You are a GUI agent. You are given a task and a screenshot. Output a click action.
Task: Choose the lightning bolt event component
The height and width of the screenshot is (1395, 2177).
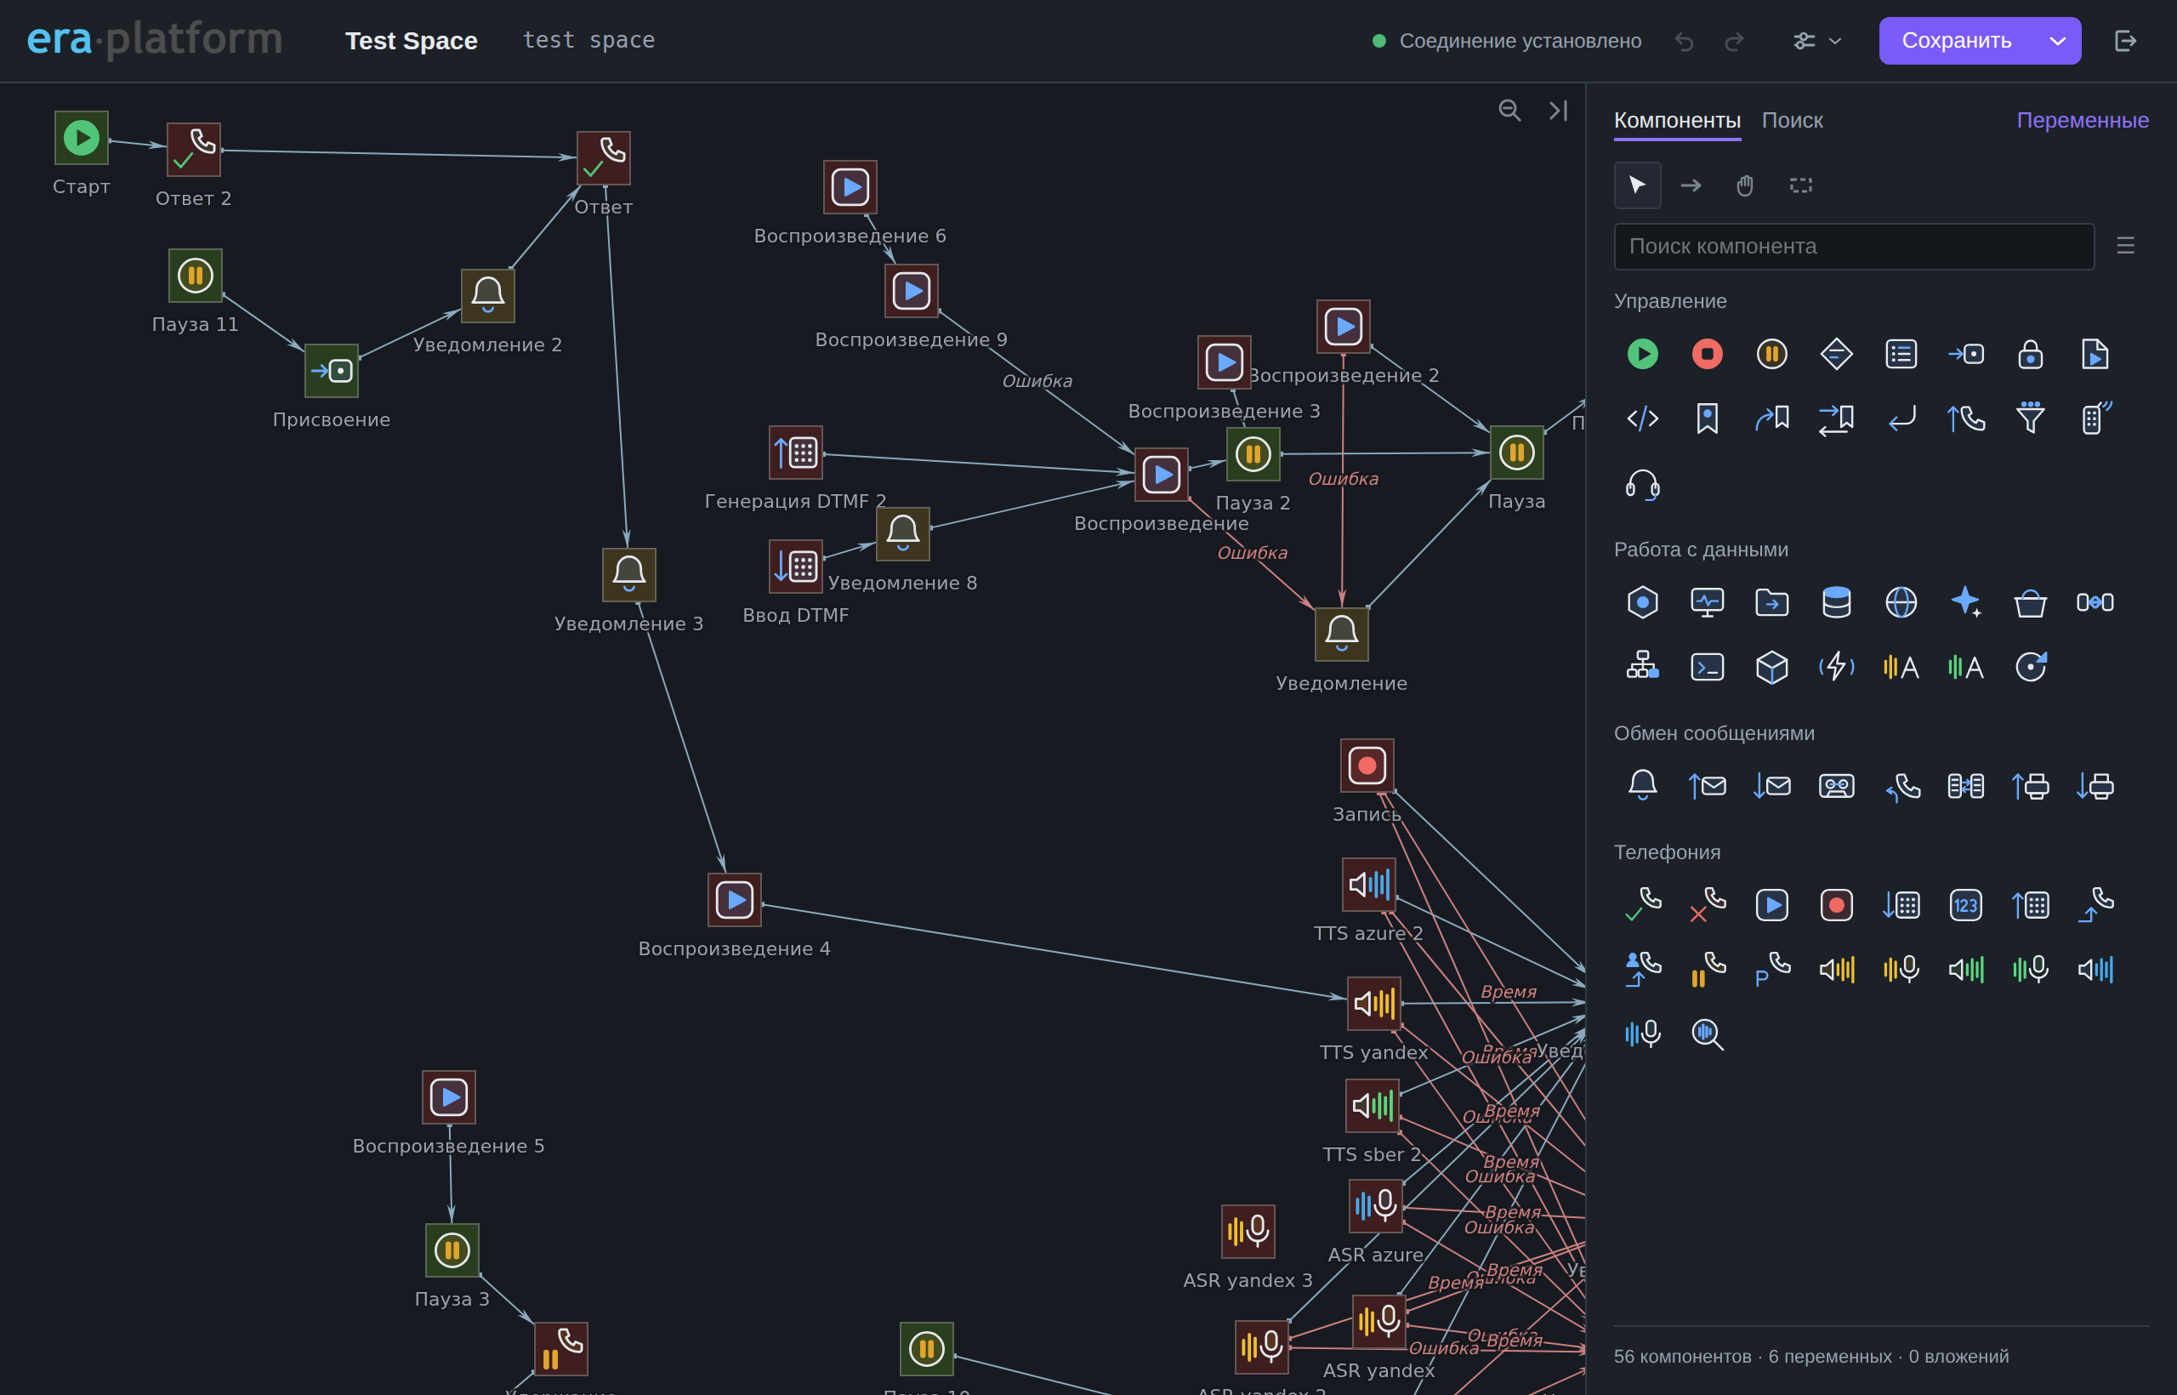[1836, 668]
